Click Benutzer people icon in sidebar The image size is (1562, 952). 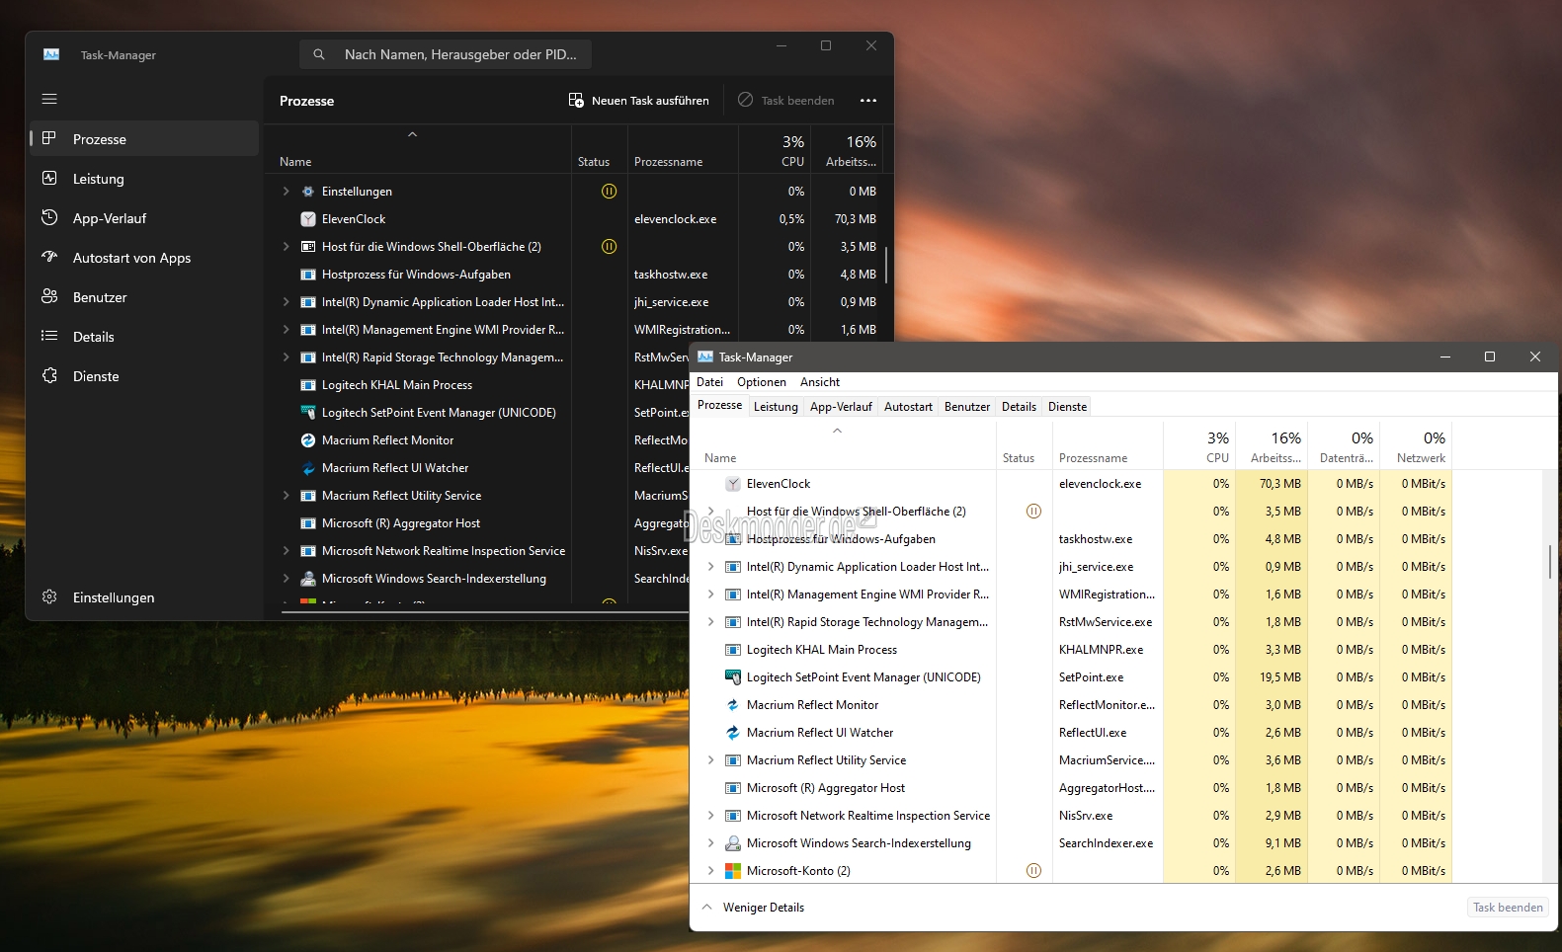click(49, 296)
